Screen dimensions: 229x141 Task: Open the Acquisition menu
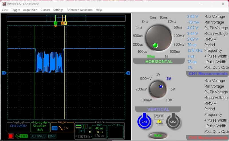[x=30, y=10]
